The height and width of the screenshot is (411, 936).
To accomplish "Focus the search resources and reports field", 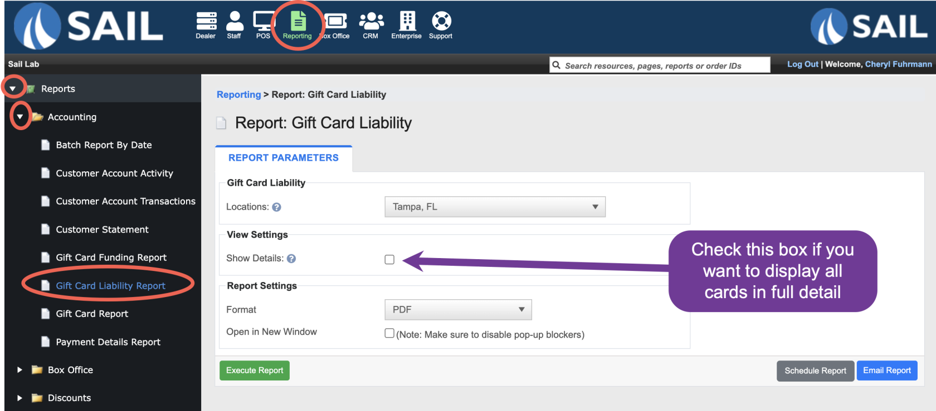I will pyautogui.click(x=660, y=65).
